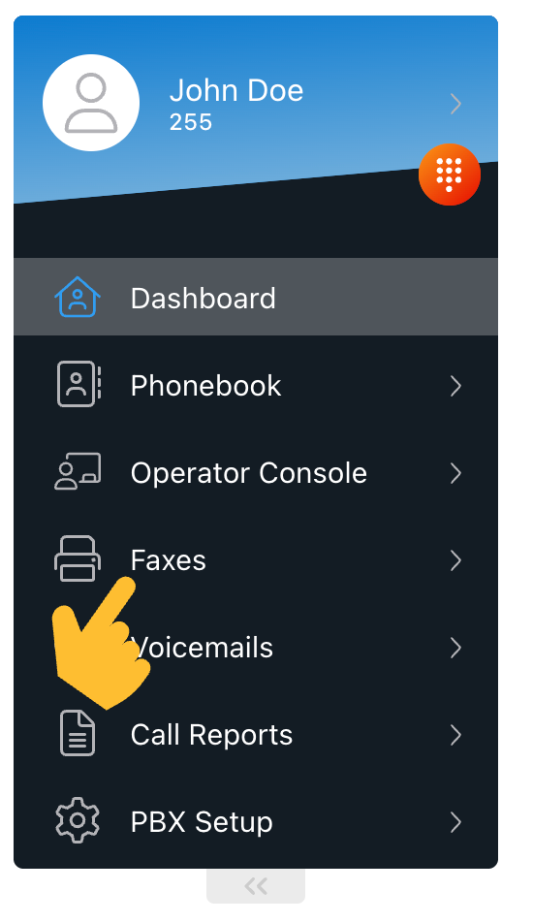The width and height of the screenshot is (533, 923).
Task: Click the Call Reports document icon
Action: (78, 733)
